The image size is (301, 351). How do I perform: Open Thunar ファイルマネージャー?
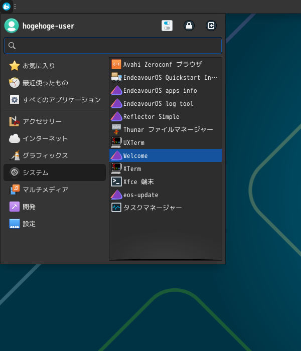(166, 129)
